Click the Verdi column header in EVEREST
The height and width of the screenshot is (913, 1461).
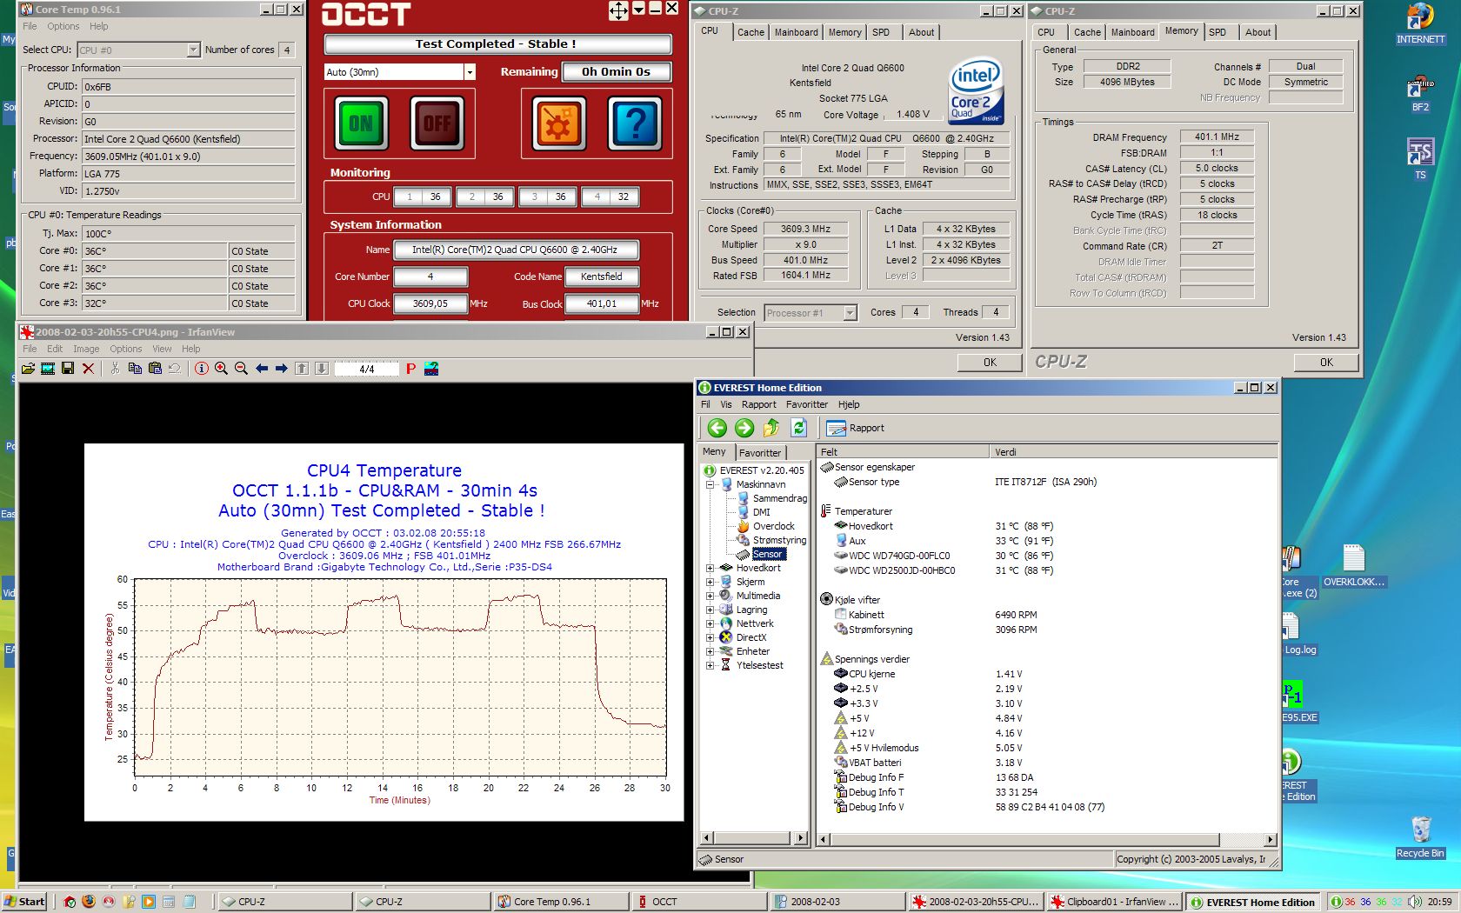[1132, 452]
